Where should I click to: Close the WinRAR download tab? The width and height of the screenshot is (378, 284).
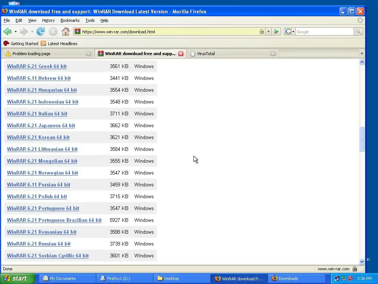click(x=181, y=54)
